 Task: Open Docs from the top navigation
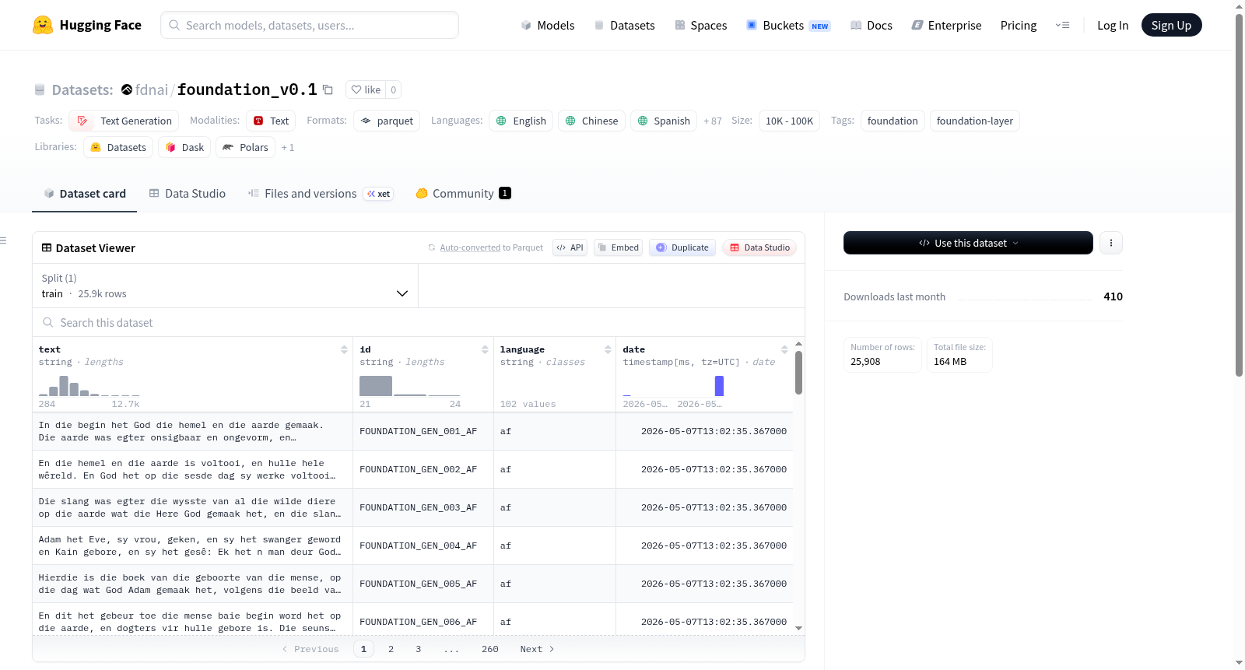click(871, 25)
